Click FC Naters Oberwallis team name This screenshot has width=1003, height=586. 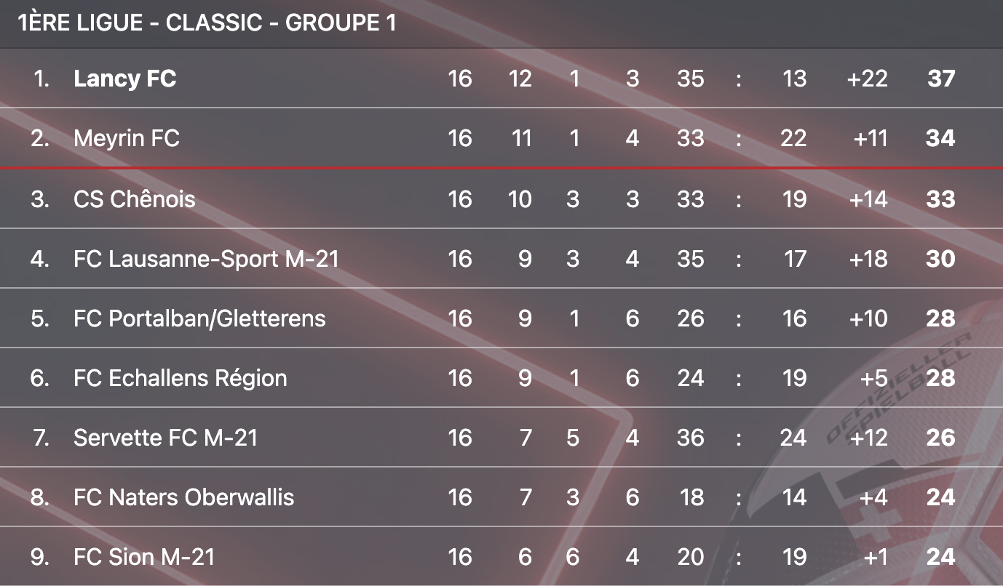click(x=184, y=497)
